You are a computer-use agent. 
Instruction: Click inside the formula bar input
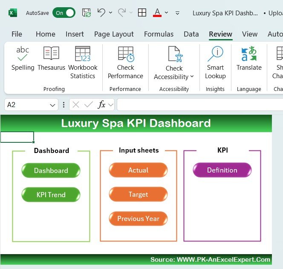pos(200,105)
